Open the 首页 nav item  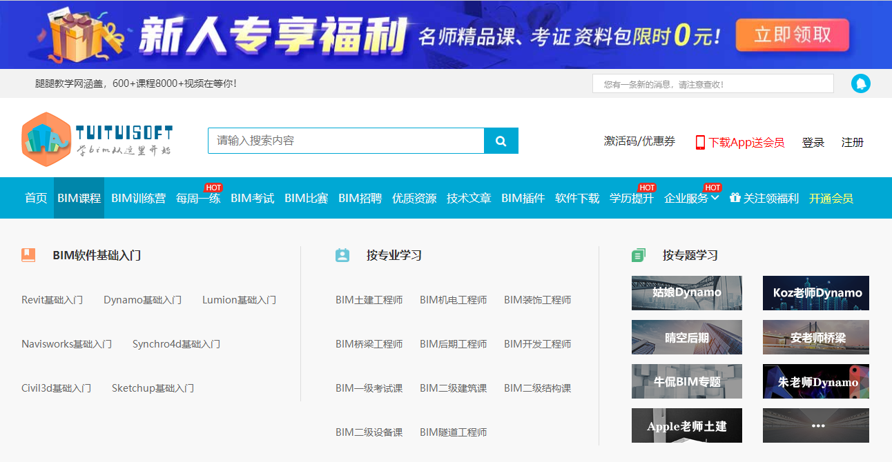(36, 198)
